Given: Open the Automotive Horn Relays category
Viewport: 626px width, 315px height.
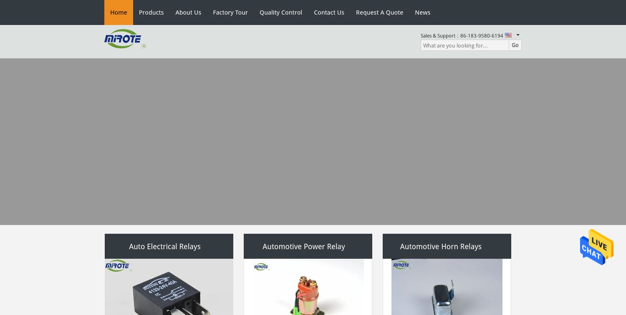Looking at the screenshot, I should click(x=441, y=246).
